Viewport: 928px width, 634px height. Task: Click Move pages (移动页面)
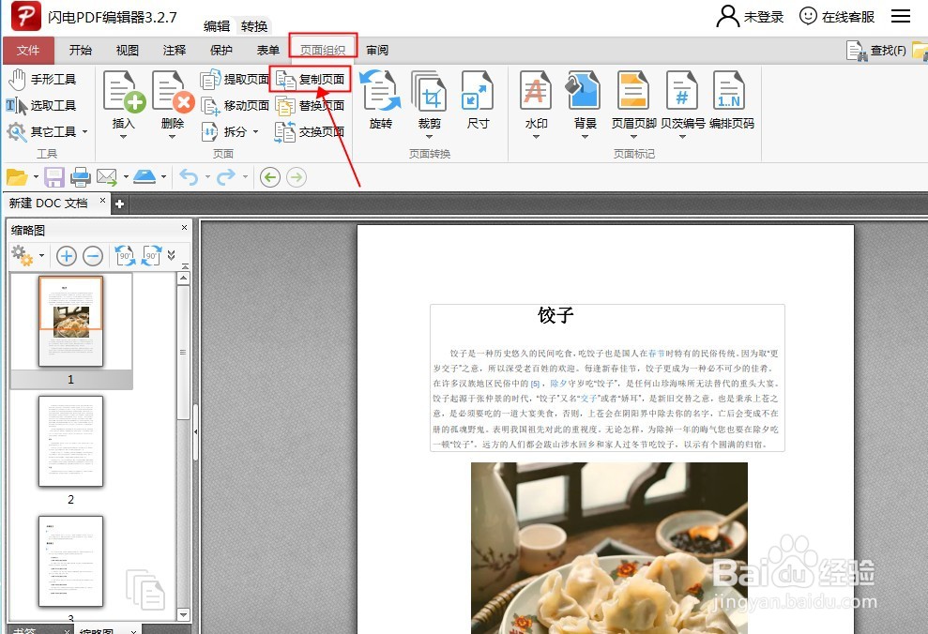(235, 105)
